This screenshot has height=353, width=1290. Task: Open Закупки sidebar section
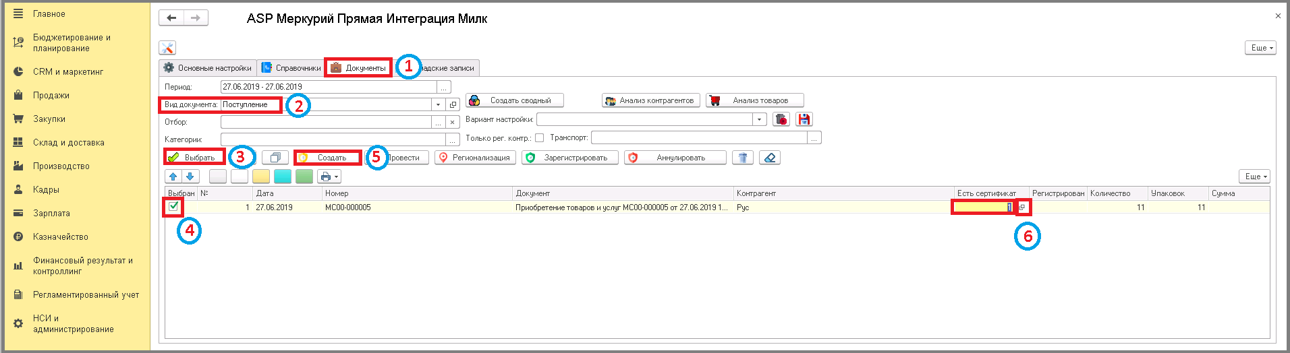point(49,119)
